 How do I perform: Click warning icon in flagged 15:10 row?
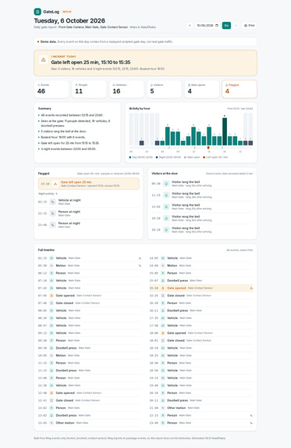[x=55, y=184]
